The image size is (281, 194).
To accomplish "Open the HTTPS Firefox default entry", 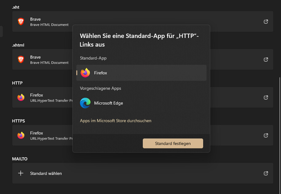I will pos(143,135).
